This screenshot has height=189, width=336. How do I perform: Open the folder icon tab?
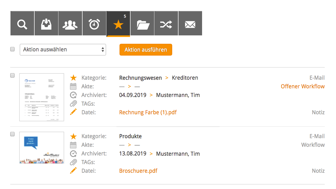[x=142, y=23]
